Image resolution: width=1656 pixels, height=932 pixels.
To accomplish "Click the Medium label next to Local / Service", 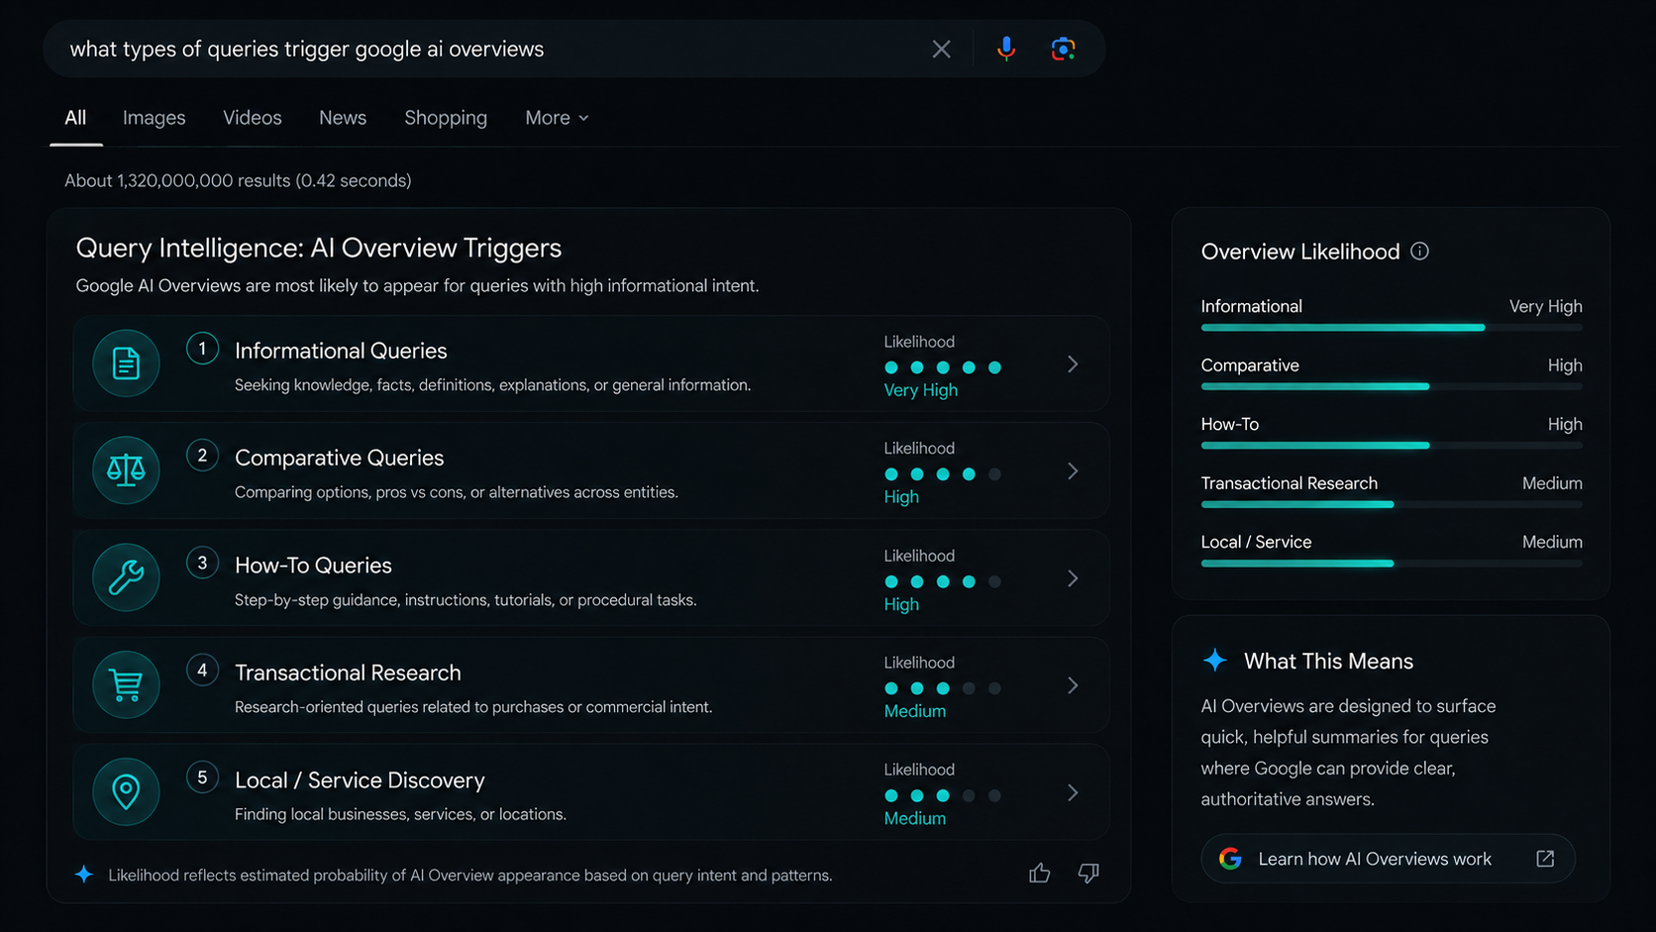I will pos(1552,542).
